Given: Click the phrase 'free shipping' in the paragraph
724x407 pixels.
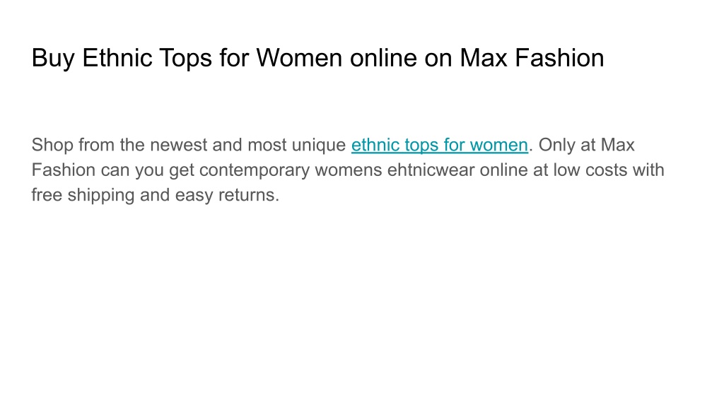Looking at the screenshot, I should 83,195.
